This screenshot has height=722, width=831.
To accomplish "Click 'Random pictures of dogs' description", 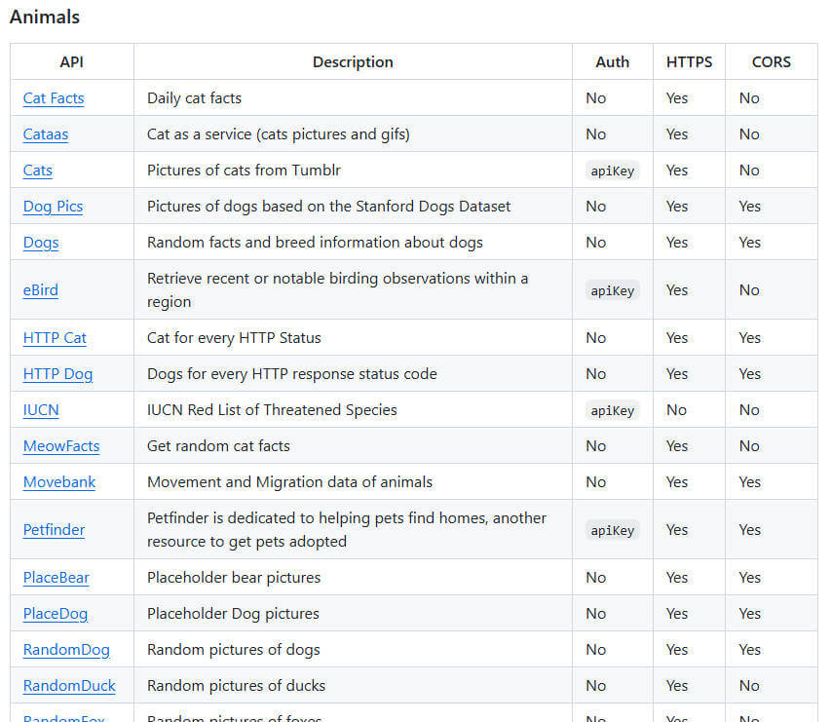I will (x=233, y=649).
